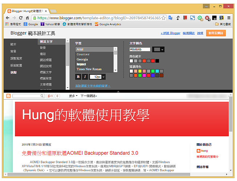
Task: Pick the blue suggested color swatch
Action: click(x=153, y=75)
